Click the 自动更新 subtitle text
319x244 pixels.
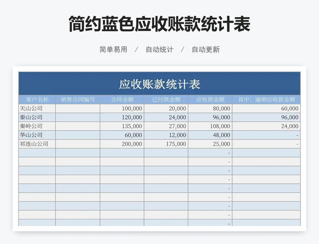click(x=206, y=49)
